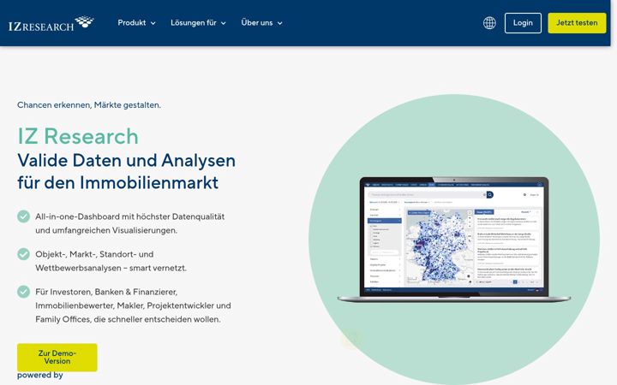Click the All-in-one-Dashboard bullet text
Screen dimensions: 617x385
point(130,223)
